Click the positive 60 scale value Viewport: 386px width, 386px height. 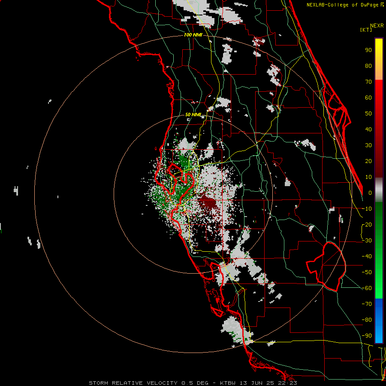(x=368, y=98)
